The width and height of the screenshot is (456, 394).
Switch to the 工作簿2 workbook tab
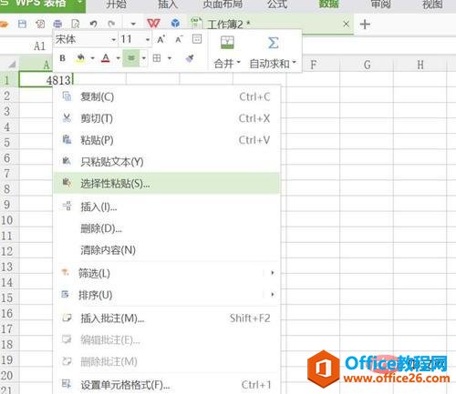271,24
